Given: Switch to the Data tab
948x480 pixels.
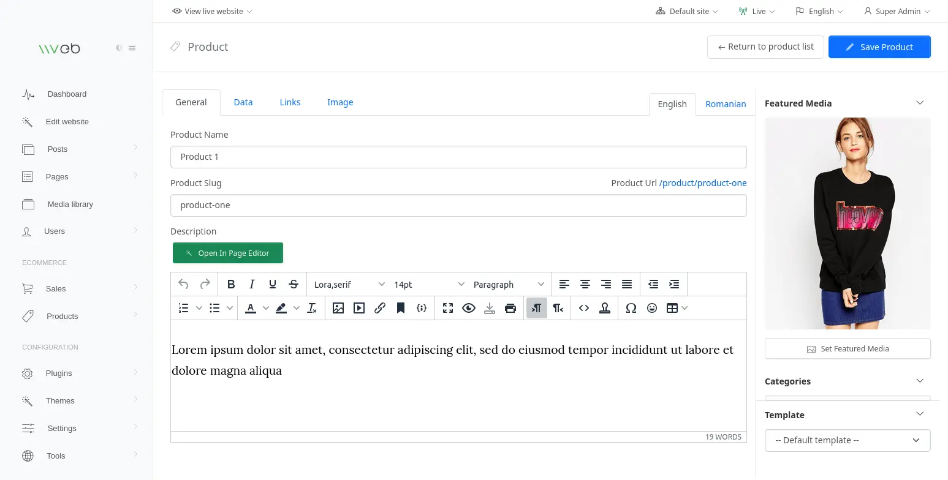Looking at the screenshot, I should point(243,102).
